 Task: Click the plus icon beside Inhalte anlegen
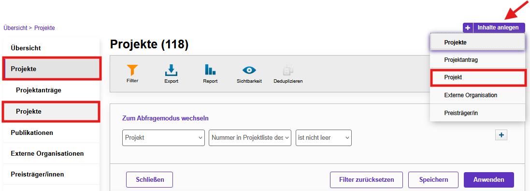click(468, 28)
